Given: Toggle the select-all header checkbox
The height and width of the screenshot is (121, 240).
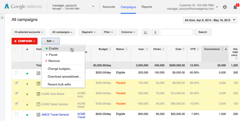Looking at the screenshot, I should (16, 49).
